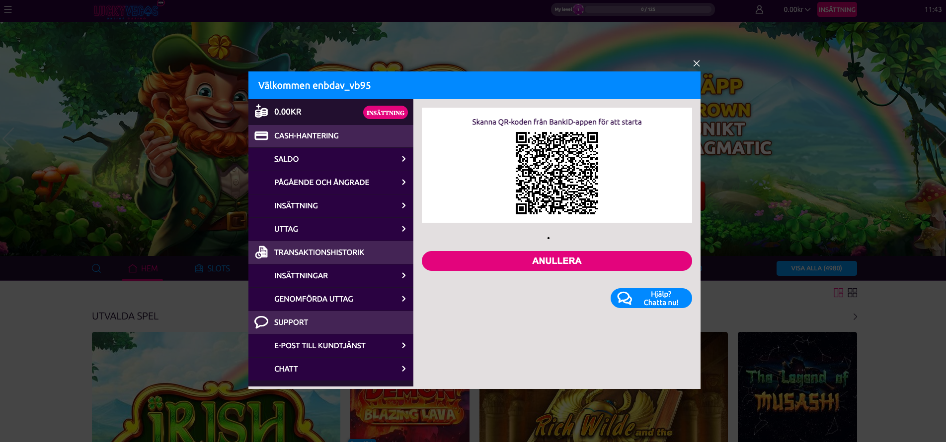Viewport: 946px width, 442px height.
Task: Expand the CHATT row chevron
Action: click(x=403, y=369)
